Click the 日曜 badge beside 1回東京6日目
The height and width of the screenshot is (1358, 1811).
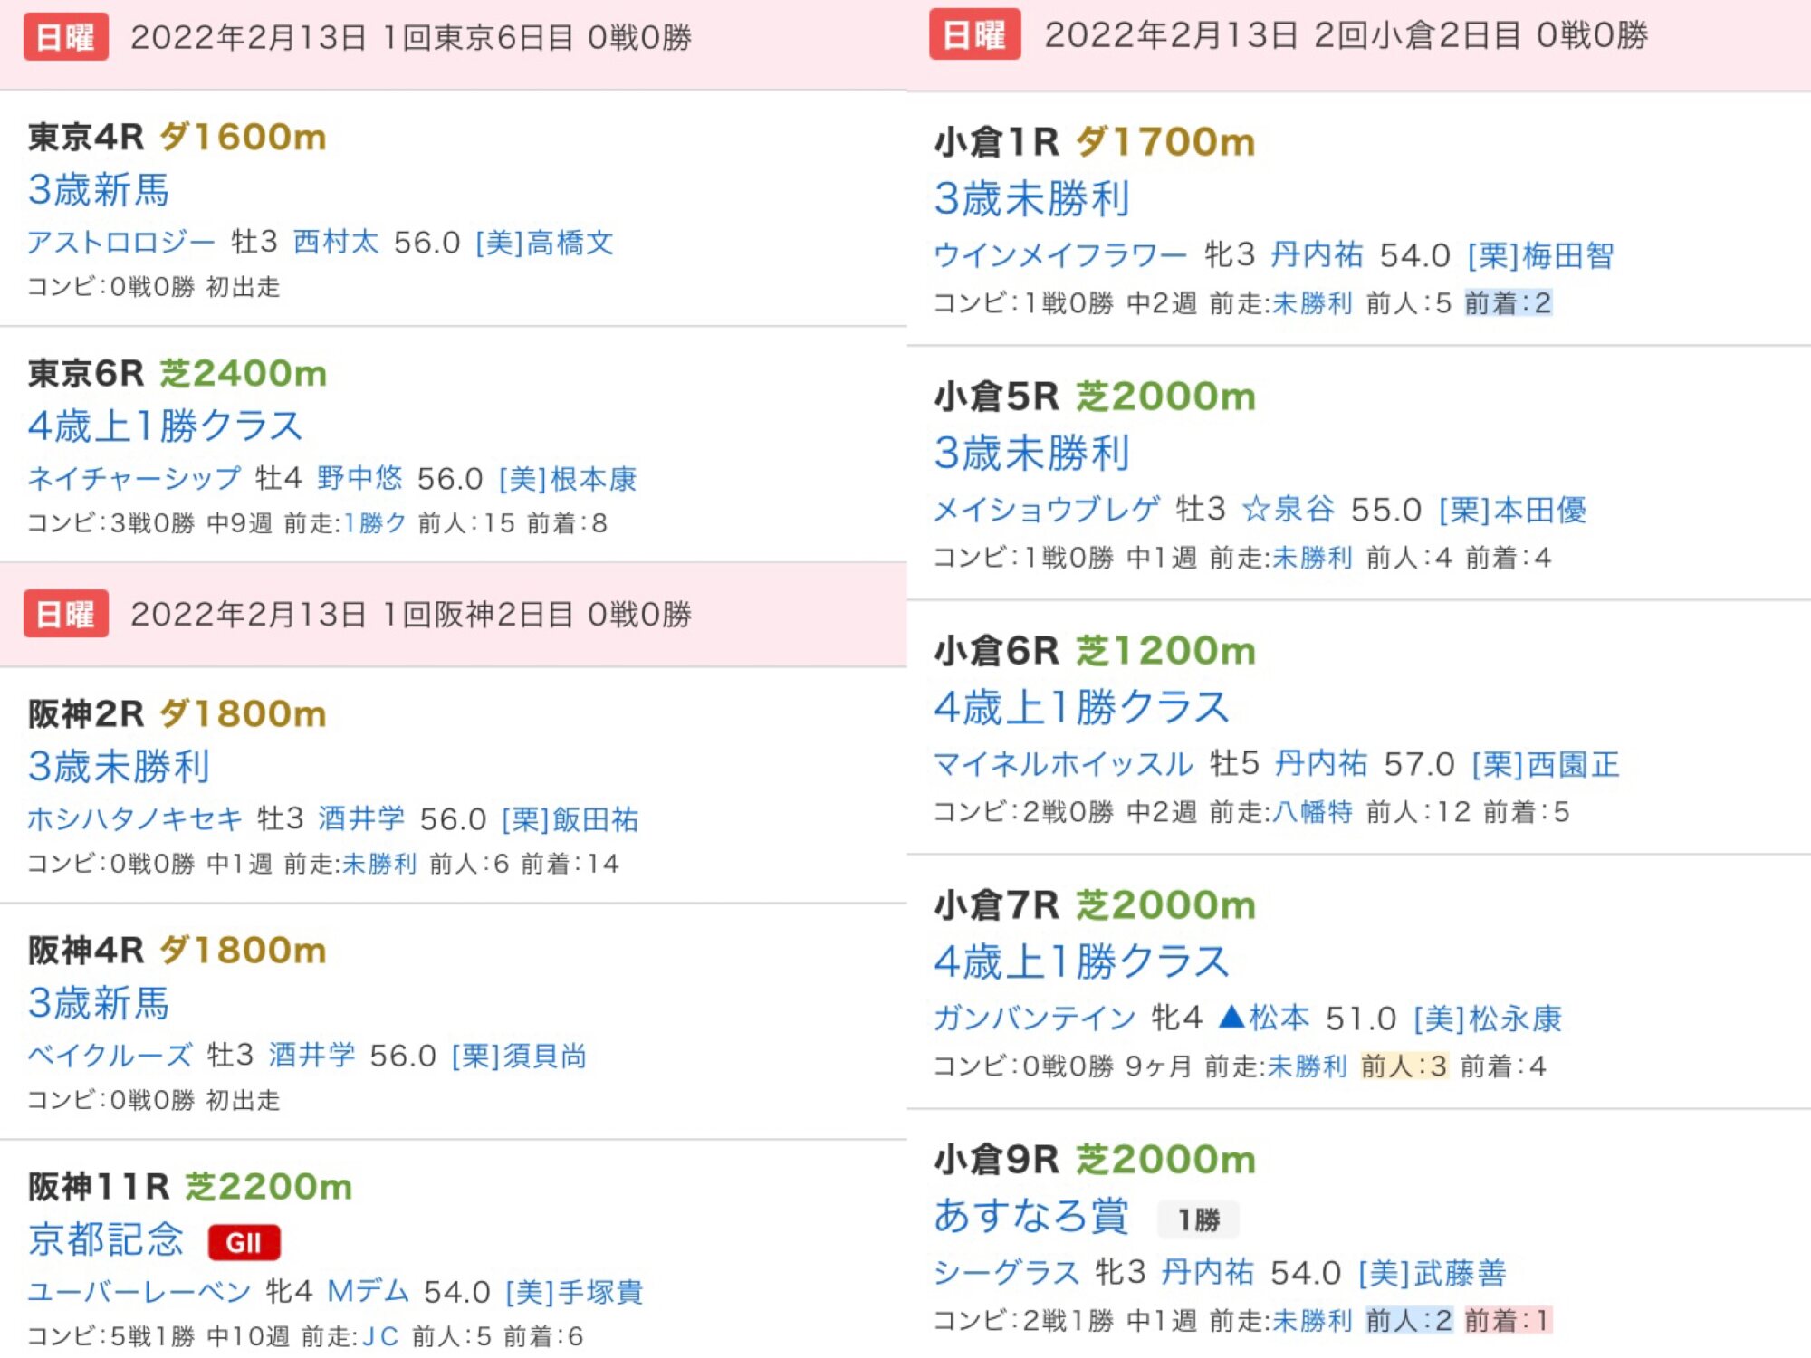(x=66, y=37)
